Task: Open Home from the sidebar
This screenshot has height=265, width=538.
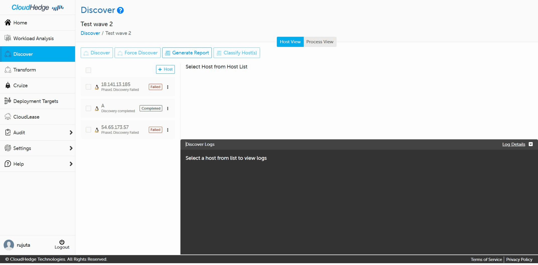Action: 38,23
